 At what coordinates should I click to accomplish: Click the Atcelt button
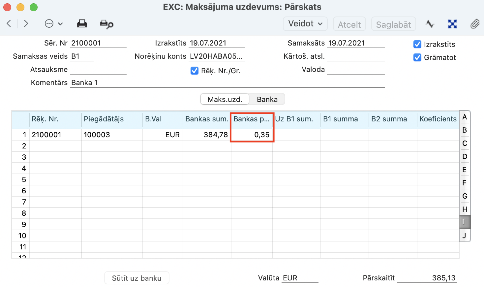[x=349, y=24]
